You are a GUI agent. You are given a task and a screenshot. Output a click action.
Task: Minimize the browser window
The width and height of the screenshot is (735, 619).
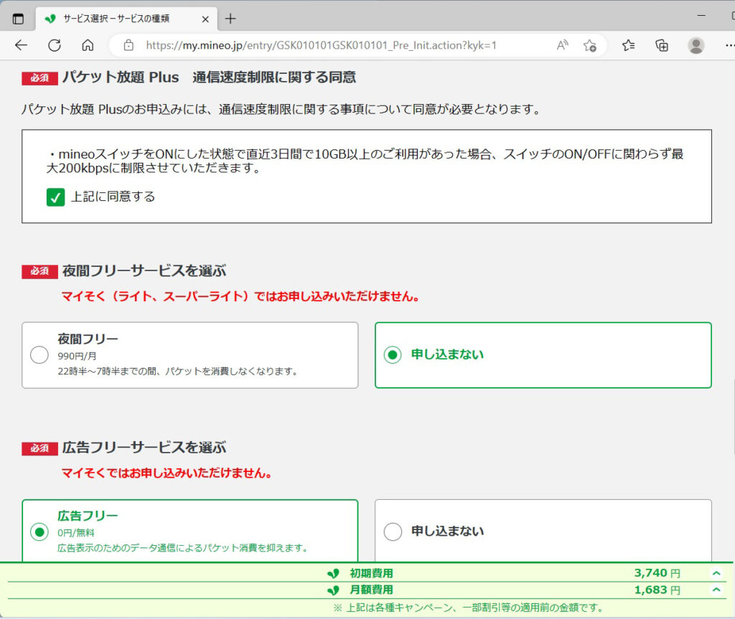[701, 16]
